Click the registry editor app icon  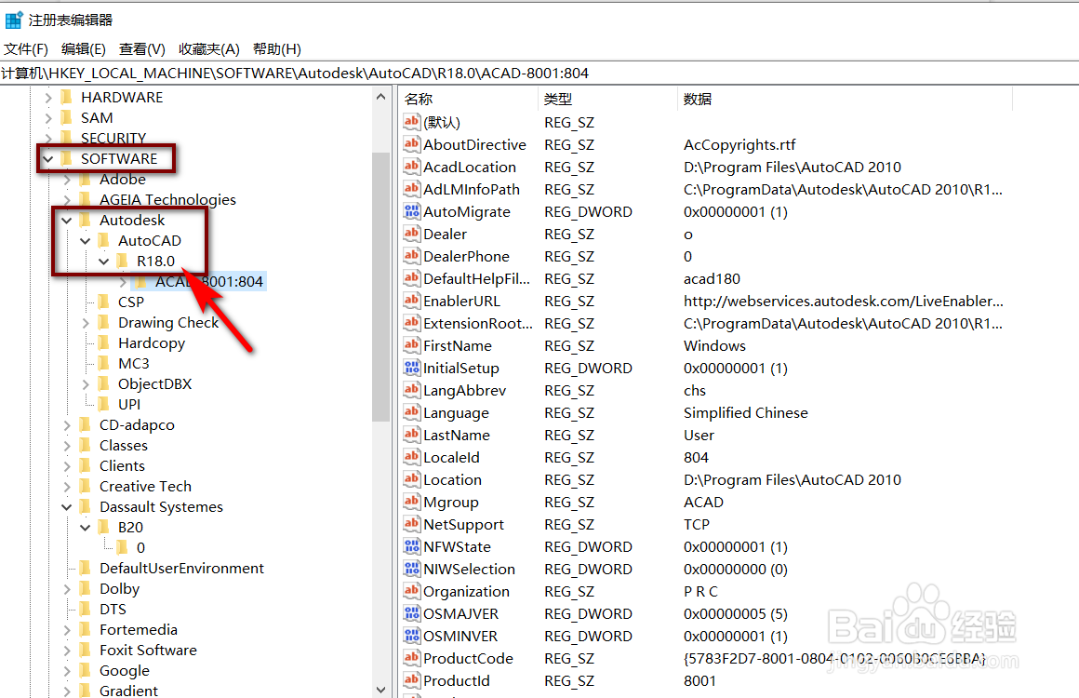14,20
